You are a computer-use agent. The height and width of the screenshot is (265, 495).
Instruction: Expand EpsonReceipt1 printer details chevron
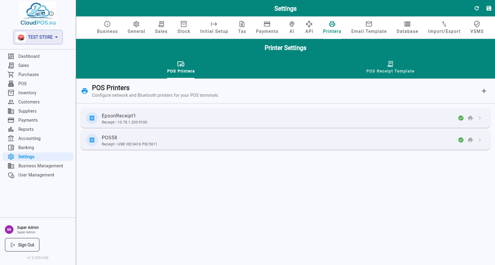pos(480,118)
